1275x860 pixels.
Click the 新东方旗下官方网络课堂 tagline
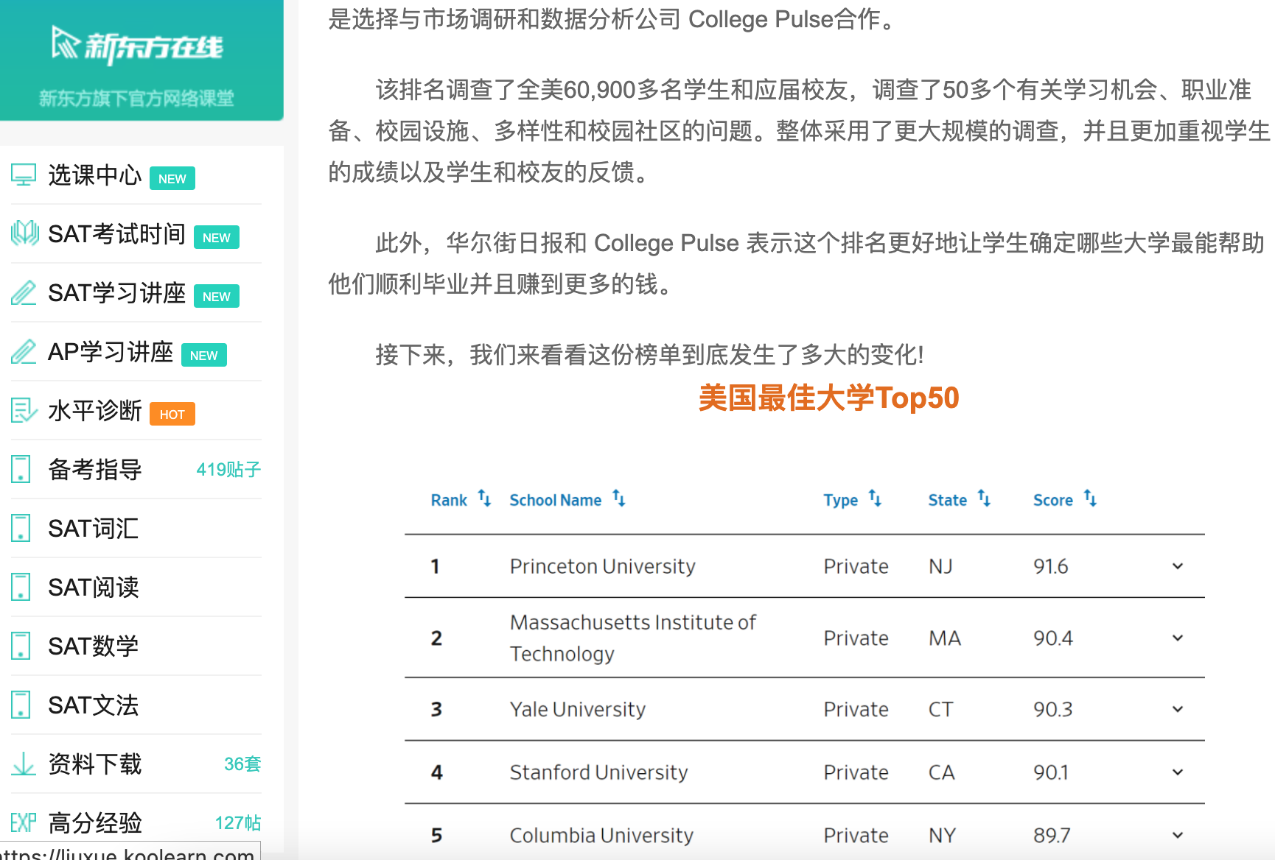click(137, 98)
